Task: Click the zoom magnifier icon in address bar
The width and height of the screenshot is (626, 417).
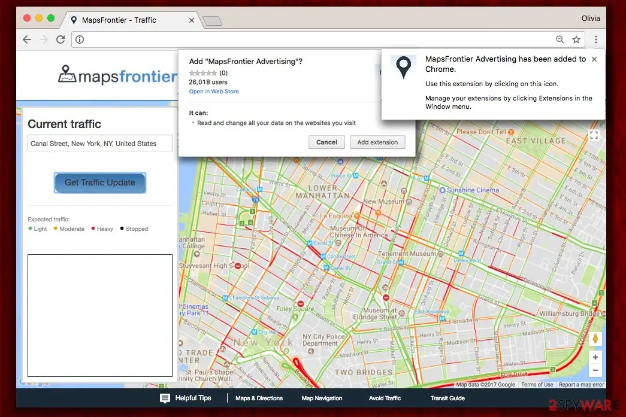Action: [x=560, y=39]
